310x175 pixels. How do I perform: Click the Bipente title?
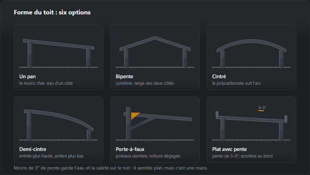point(124,77)
